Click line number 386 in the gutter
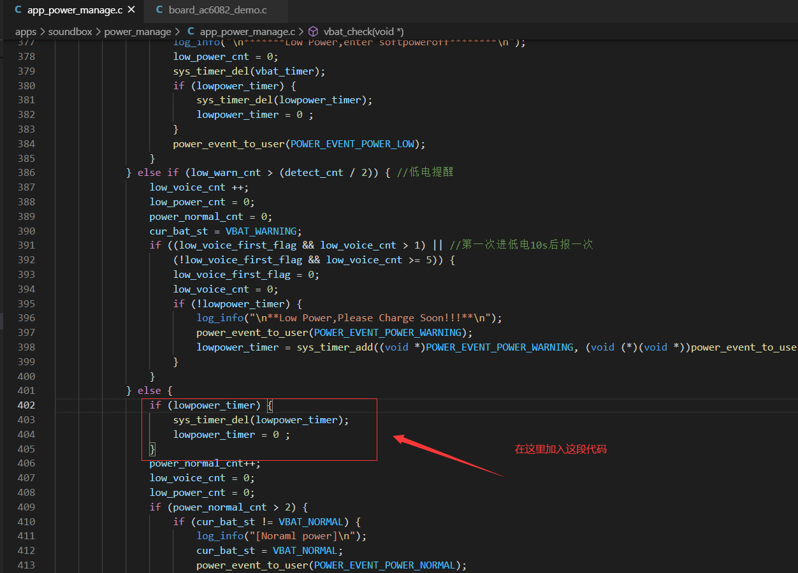798x573 pixels. pyautogui.click(x=26, y=173)
